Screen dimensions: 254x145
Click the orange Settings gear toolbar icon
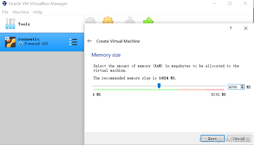click(108, 20)
